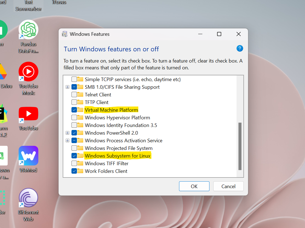Screen dimensions: 305x228
Task: Open BitTorrent Web
Action: coord(28,198)
